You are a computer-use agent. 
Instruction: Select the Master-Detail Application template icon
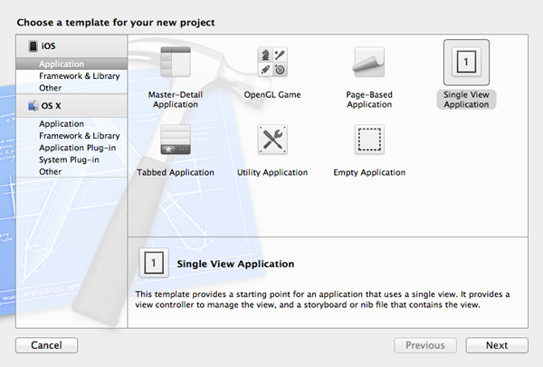click(175, 63)
